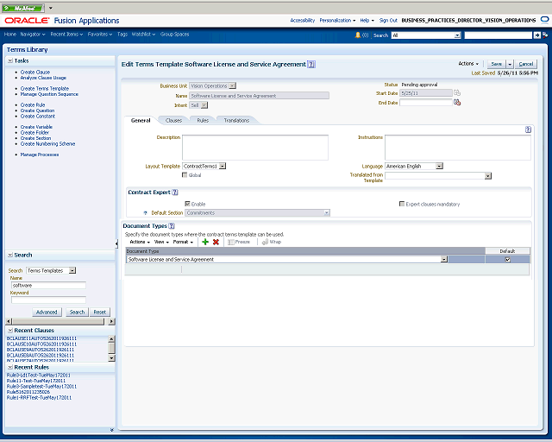Viewport: 552px width, 442px height.
Task: Open Translated from Template dropdown
Action: point(488,176)
